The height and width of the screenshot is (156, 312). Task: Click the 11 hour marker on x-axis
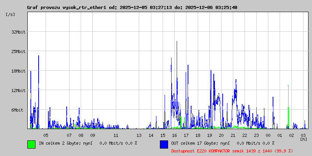coord(116,135)
